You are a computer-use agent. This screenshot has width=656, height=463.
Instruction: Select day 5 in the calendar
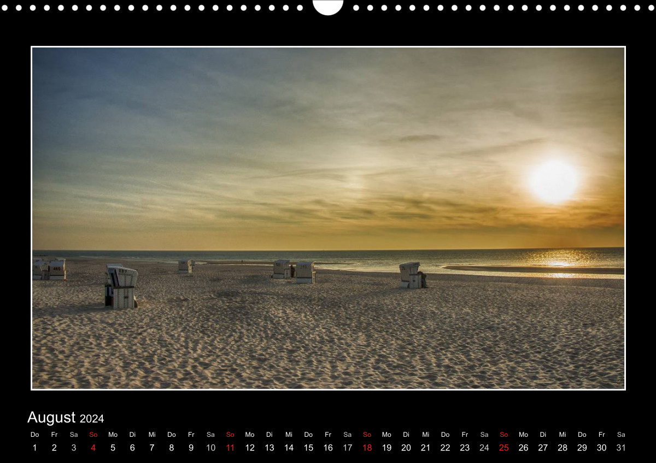tap(113, 448)
